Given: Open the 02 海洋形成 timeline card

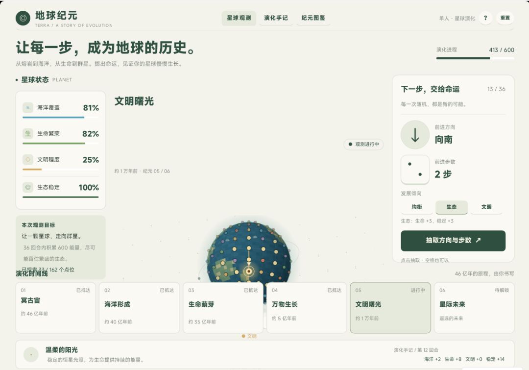Looking at the screenshot, I should click(x=139, y=308).
